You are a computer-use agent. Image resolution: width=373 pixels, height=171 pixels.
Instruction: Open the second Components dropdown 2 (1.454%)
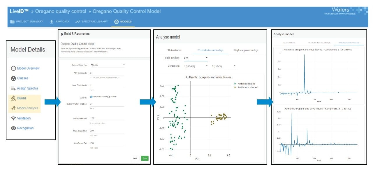[224, 66]
